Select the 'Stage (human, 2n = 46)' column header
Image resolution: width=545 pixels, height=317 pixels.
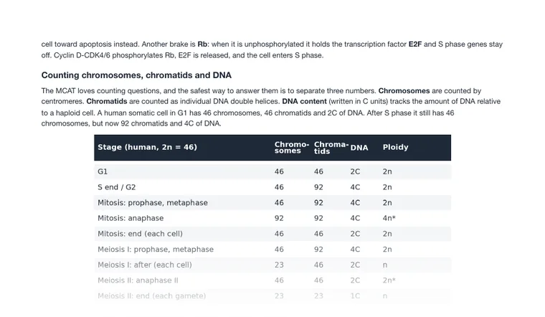(147, 147)
